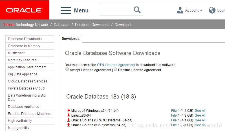The height and width of the screenshot is (131, 225).
Task: Open Application Development in sidebar
Action: click(30, 67)
